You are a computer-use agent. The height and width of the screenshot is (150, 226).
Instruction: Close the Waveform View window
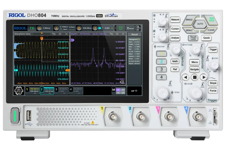66,34
